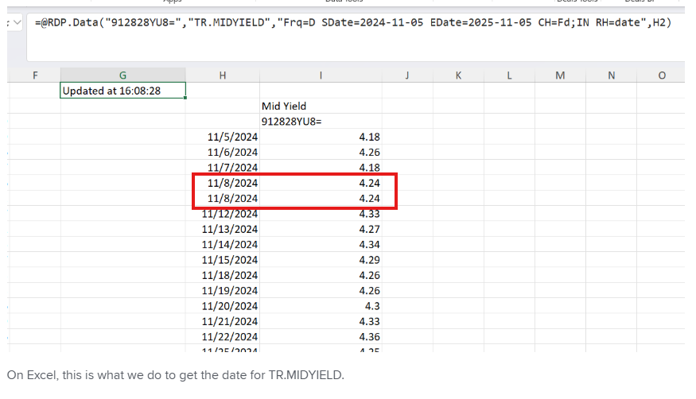Select column H header
Viewport: 696px width, 399px height.
(223, 76)
